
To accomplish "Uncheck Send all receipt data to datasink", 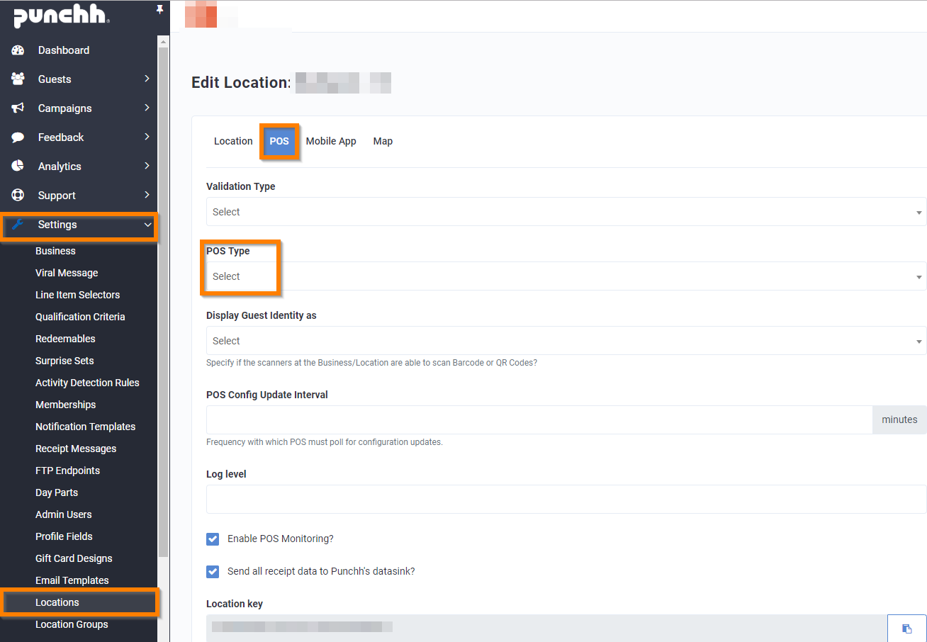I will point(213,572).
